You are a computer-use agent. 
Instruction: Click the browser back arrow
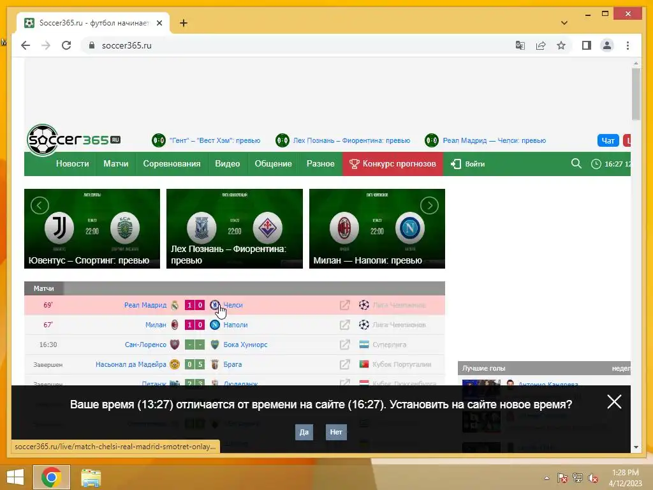point(26,45)
